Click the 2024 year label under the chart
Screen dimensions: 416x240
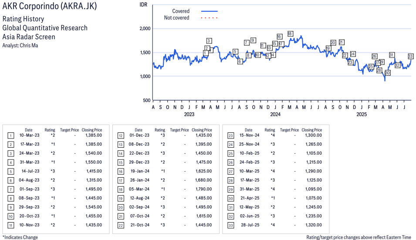(275, 114)
